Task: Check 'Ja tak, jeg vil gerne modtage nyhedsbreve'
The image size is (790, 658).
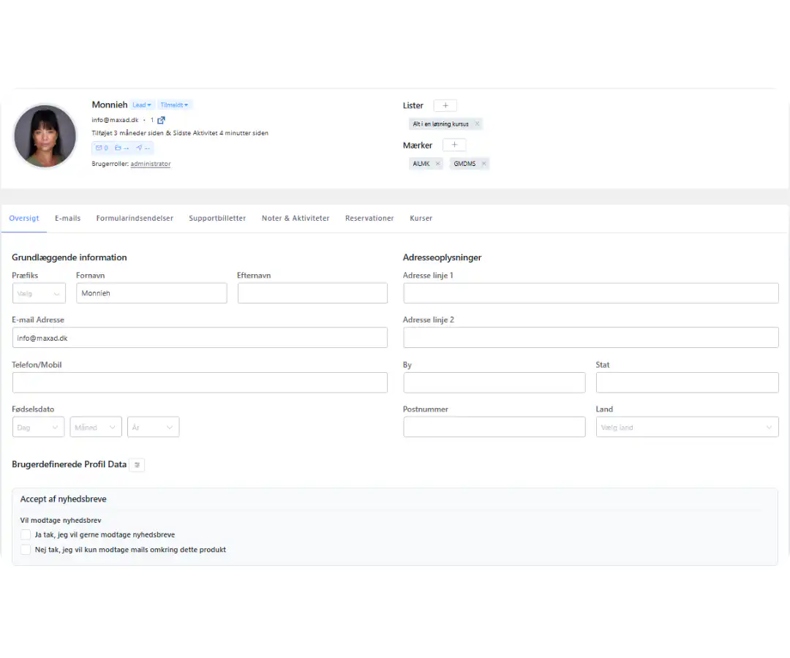Action: pos(26,534)
